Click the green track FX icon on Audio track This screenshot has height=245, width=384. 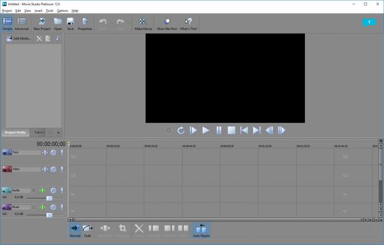pyautogui.click(x=43, y=190)
